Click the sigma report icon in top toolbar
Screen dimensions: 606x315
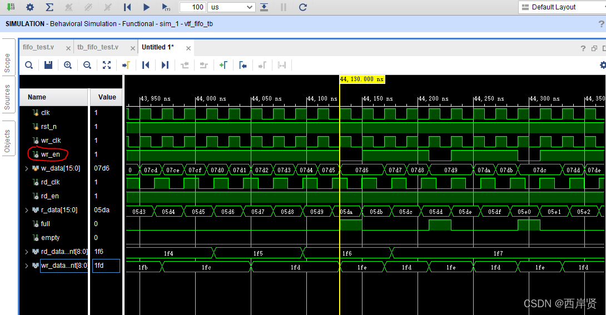[49, 7]
